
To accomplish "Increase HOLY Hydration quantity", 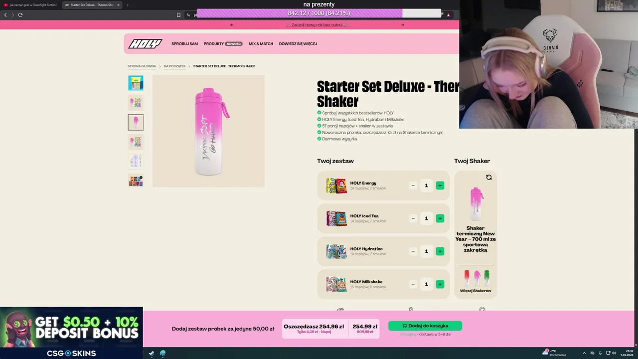I will click(440, 251).
